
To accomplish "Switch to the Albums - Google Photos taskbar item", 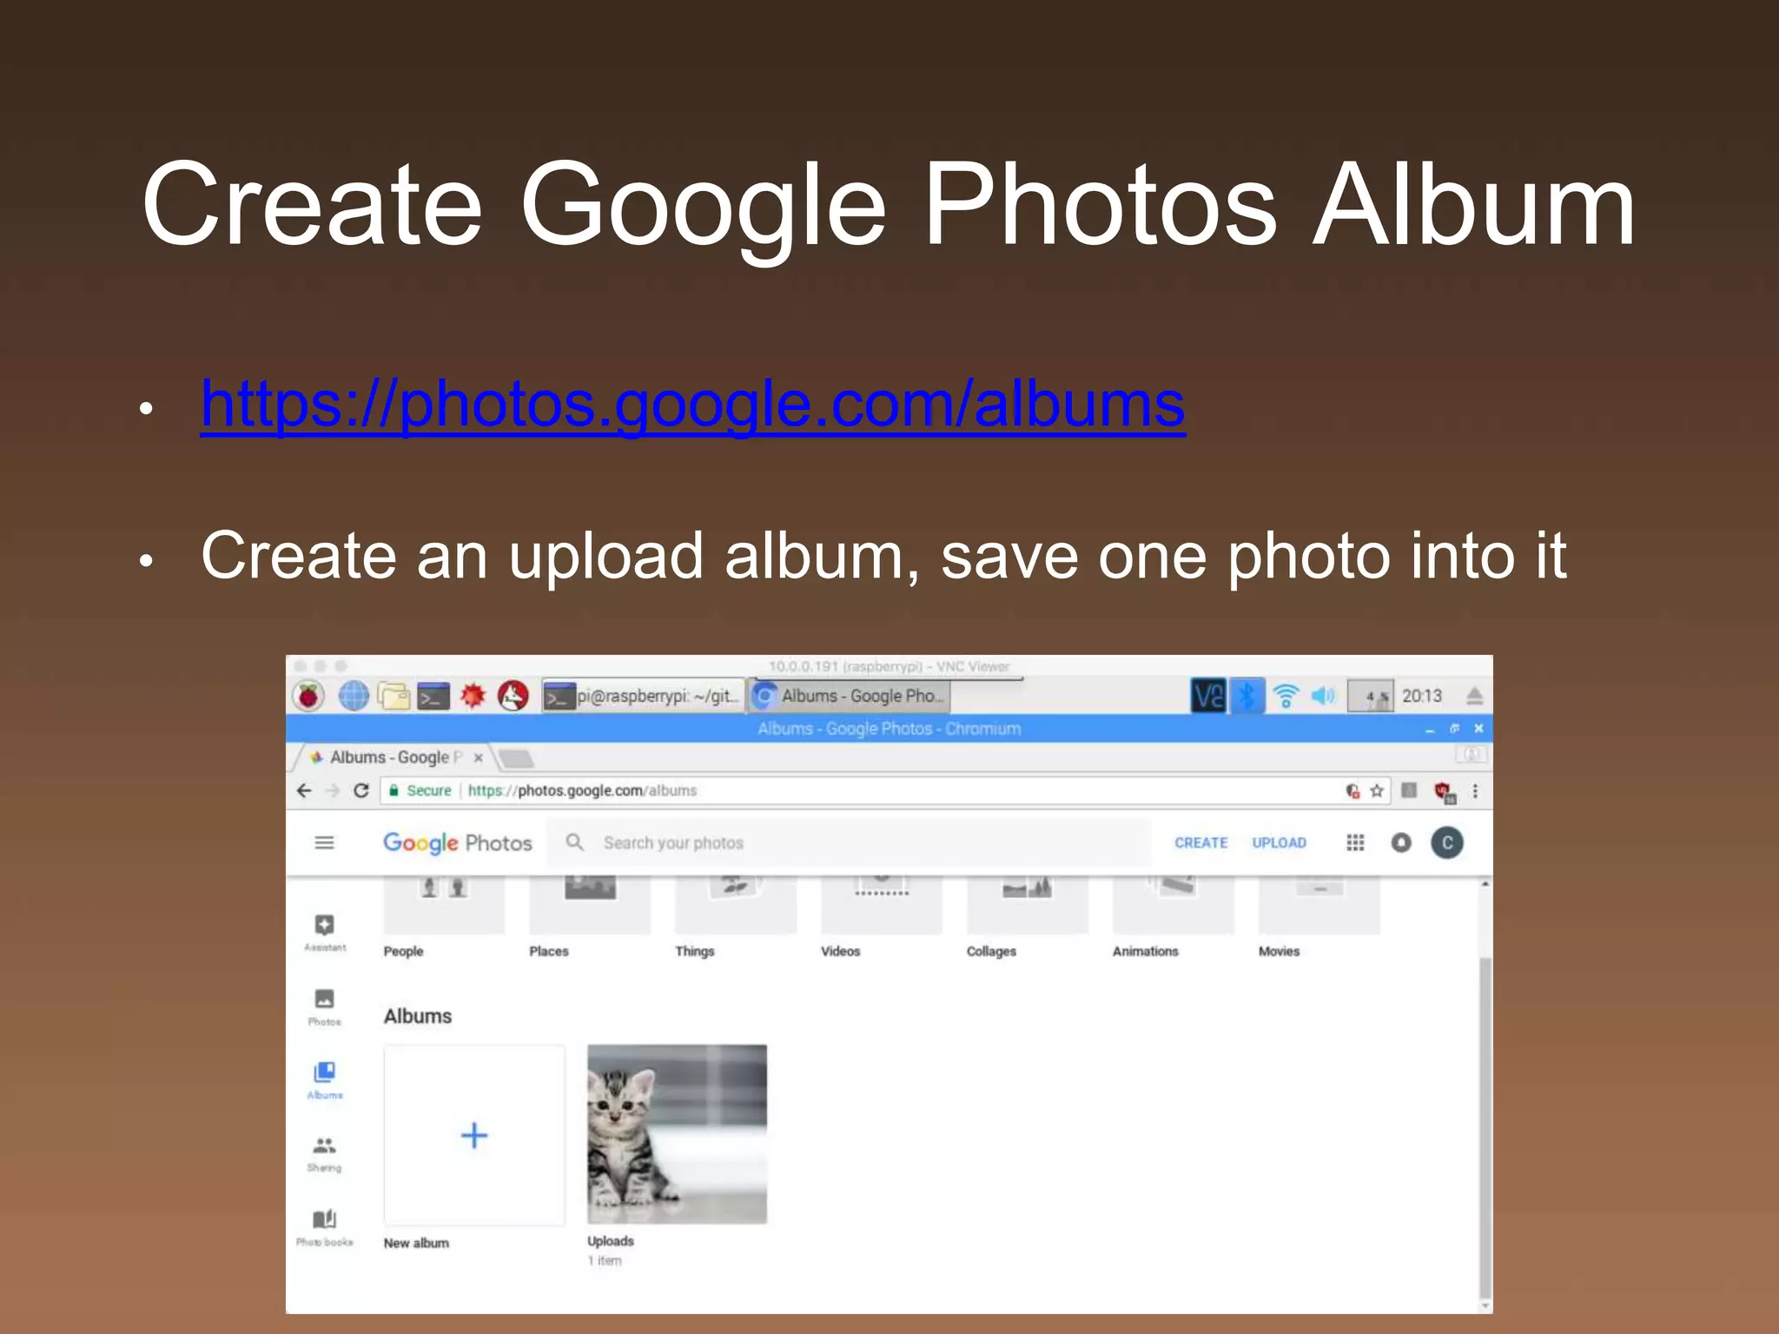I will coord(849,696).
